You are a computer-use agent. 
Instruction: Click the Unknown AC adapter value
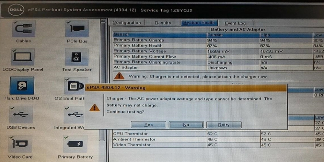(217, 68)
